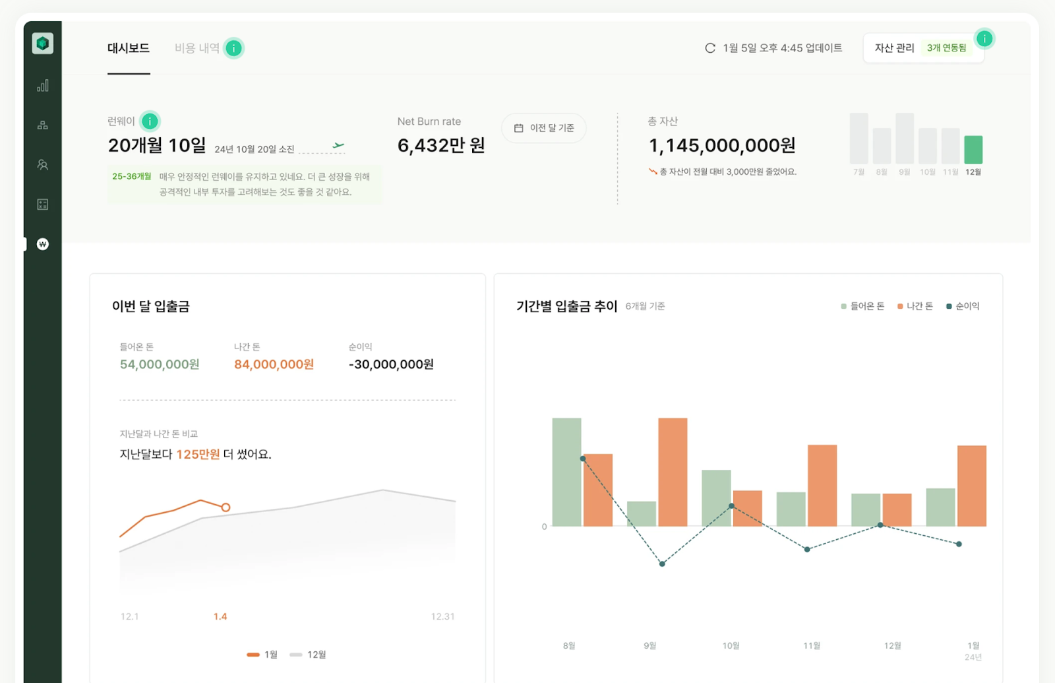Click the info badge next to 런웨이
The height and width of the screenshot is (683, 1055).
(150, 121)
